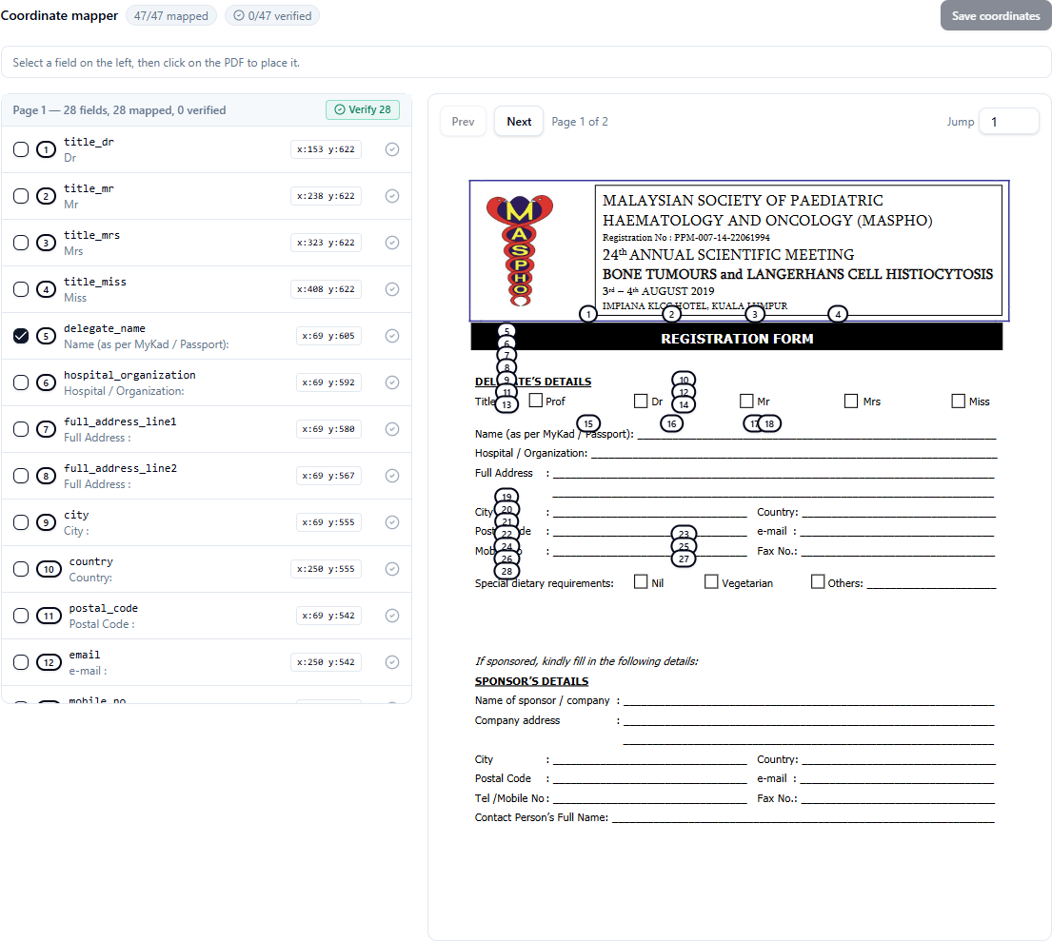
Task: Select marker 14 on the PDF
Action: point(684,405)
